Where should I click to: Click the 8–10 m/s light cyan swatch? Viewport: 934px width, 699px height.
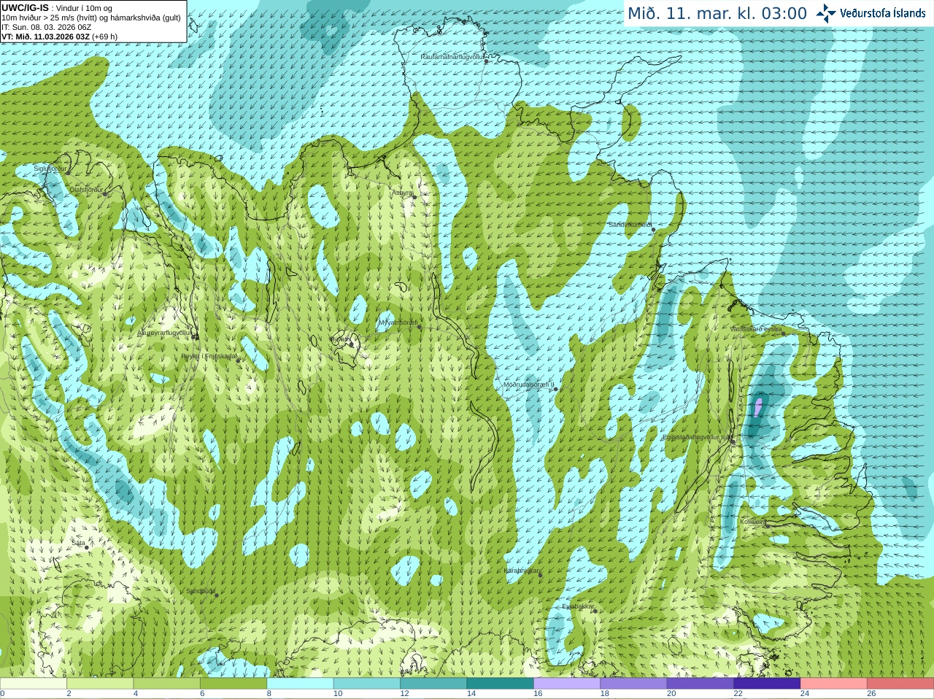click(x=301, y=684)
